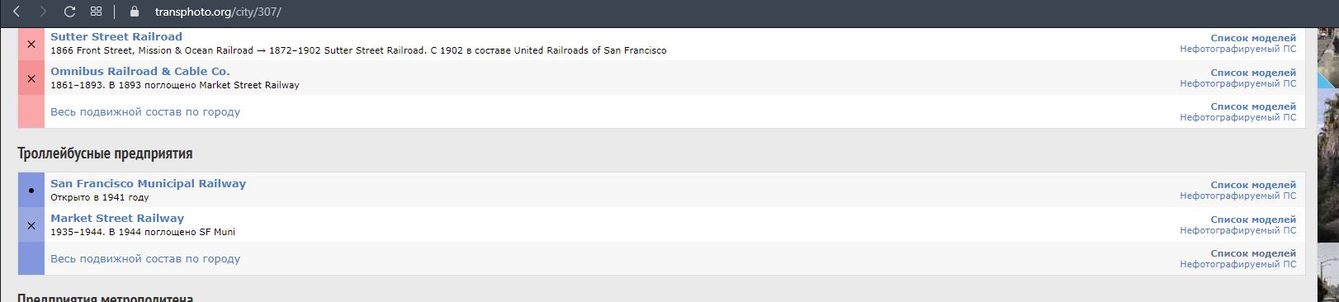Reload the page with the refresh icon

coord(69,12)
